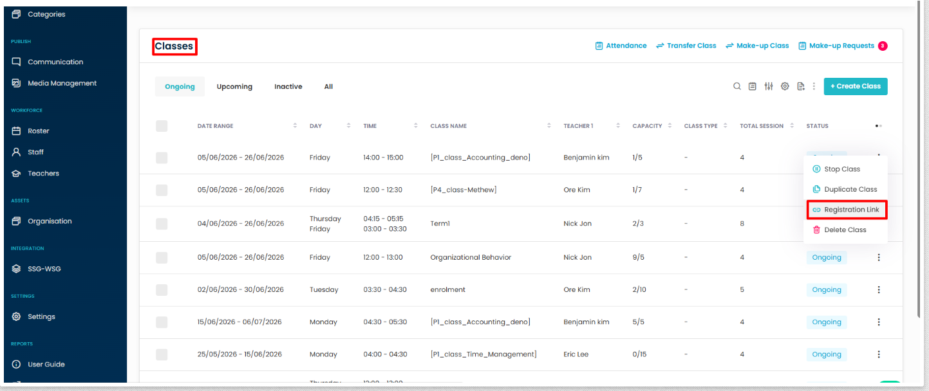
Task: Click the Teachers graduation cap icon
Action: [16, 174]
